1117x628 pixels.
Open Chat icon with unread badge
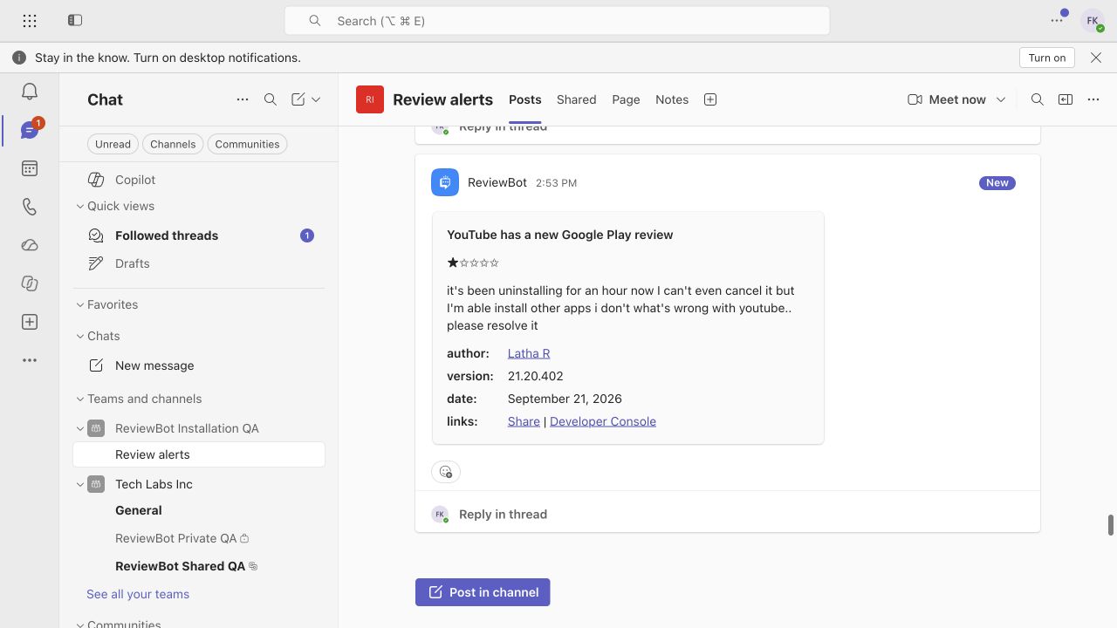pos(30,130)
